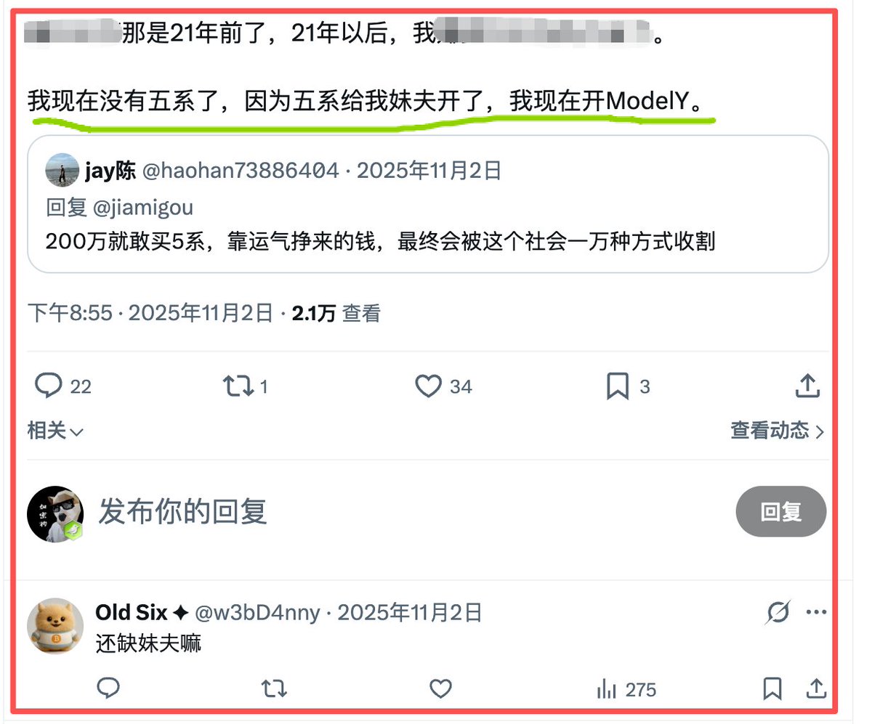Open the @jiamigou mention link
Image resolution: width=872 pixels, height=724 pixels.
pyautogui.click(x=143, y=208)
